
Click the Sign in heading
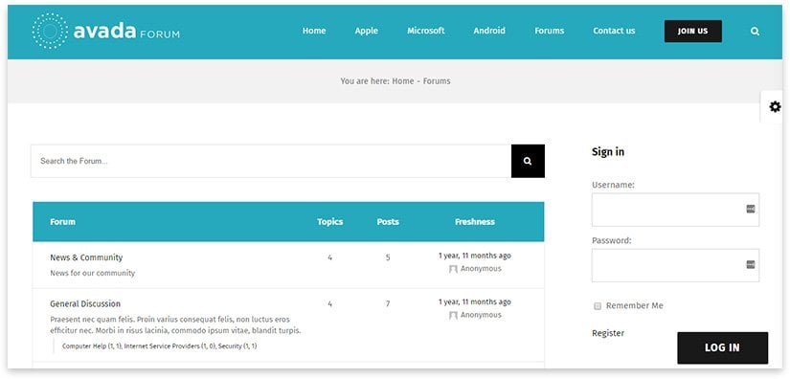point(608,151)
